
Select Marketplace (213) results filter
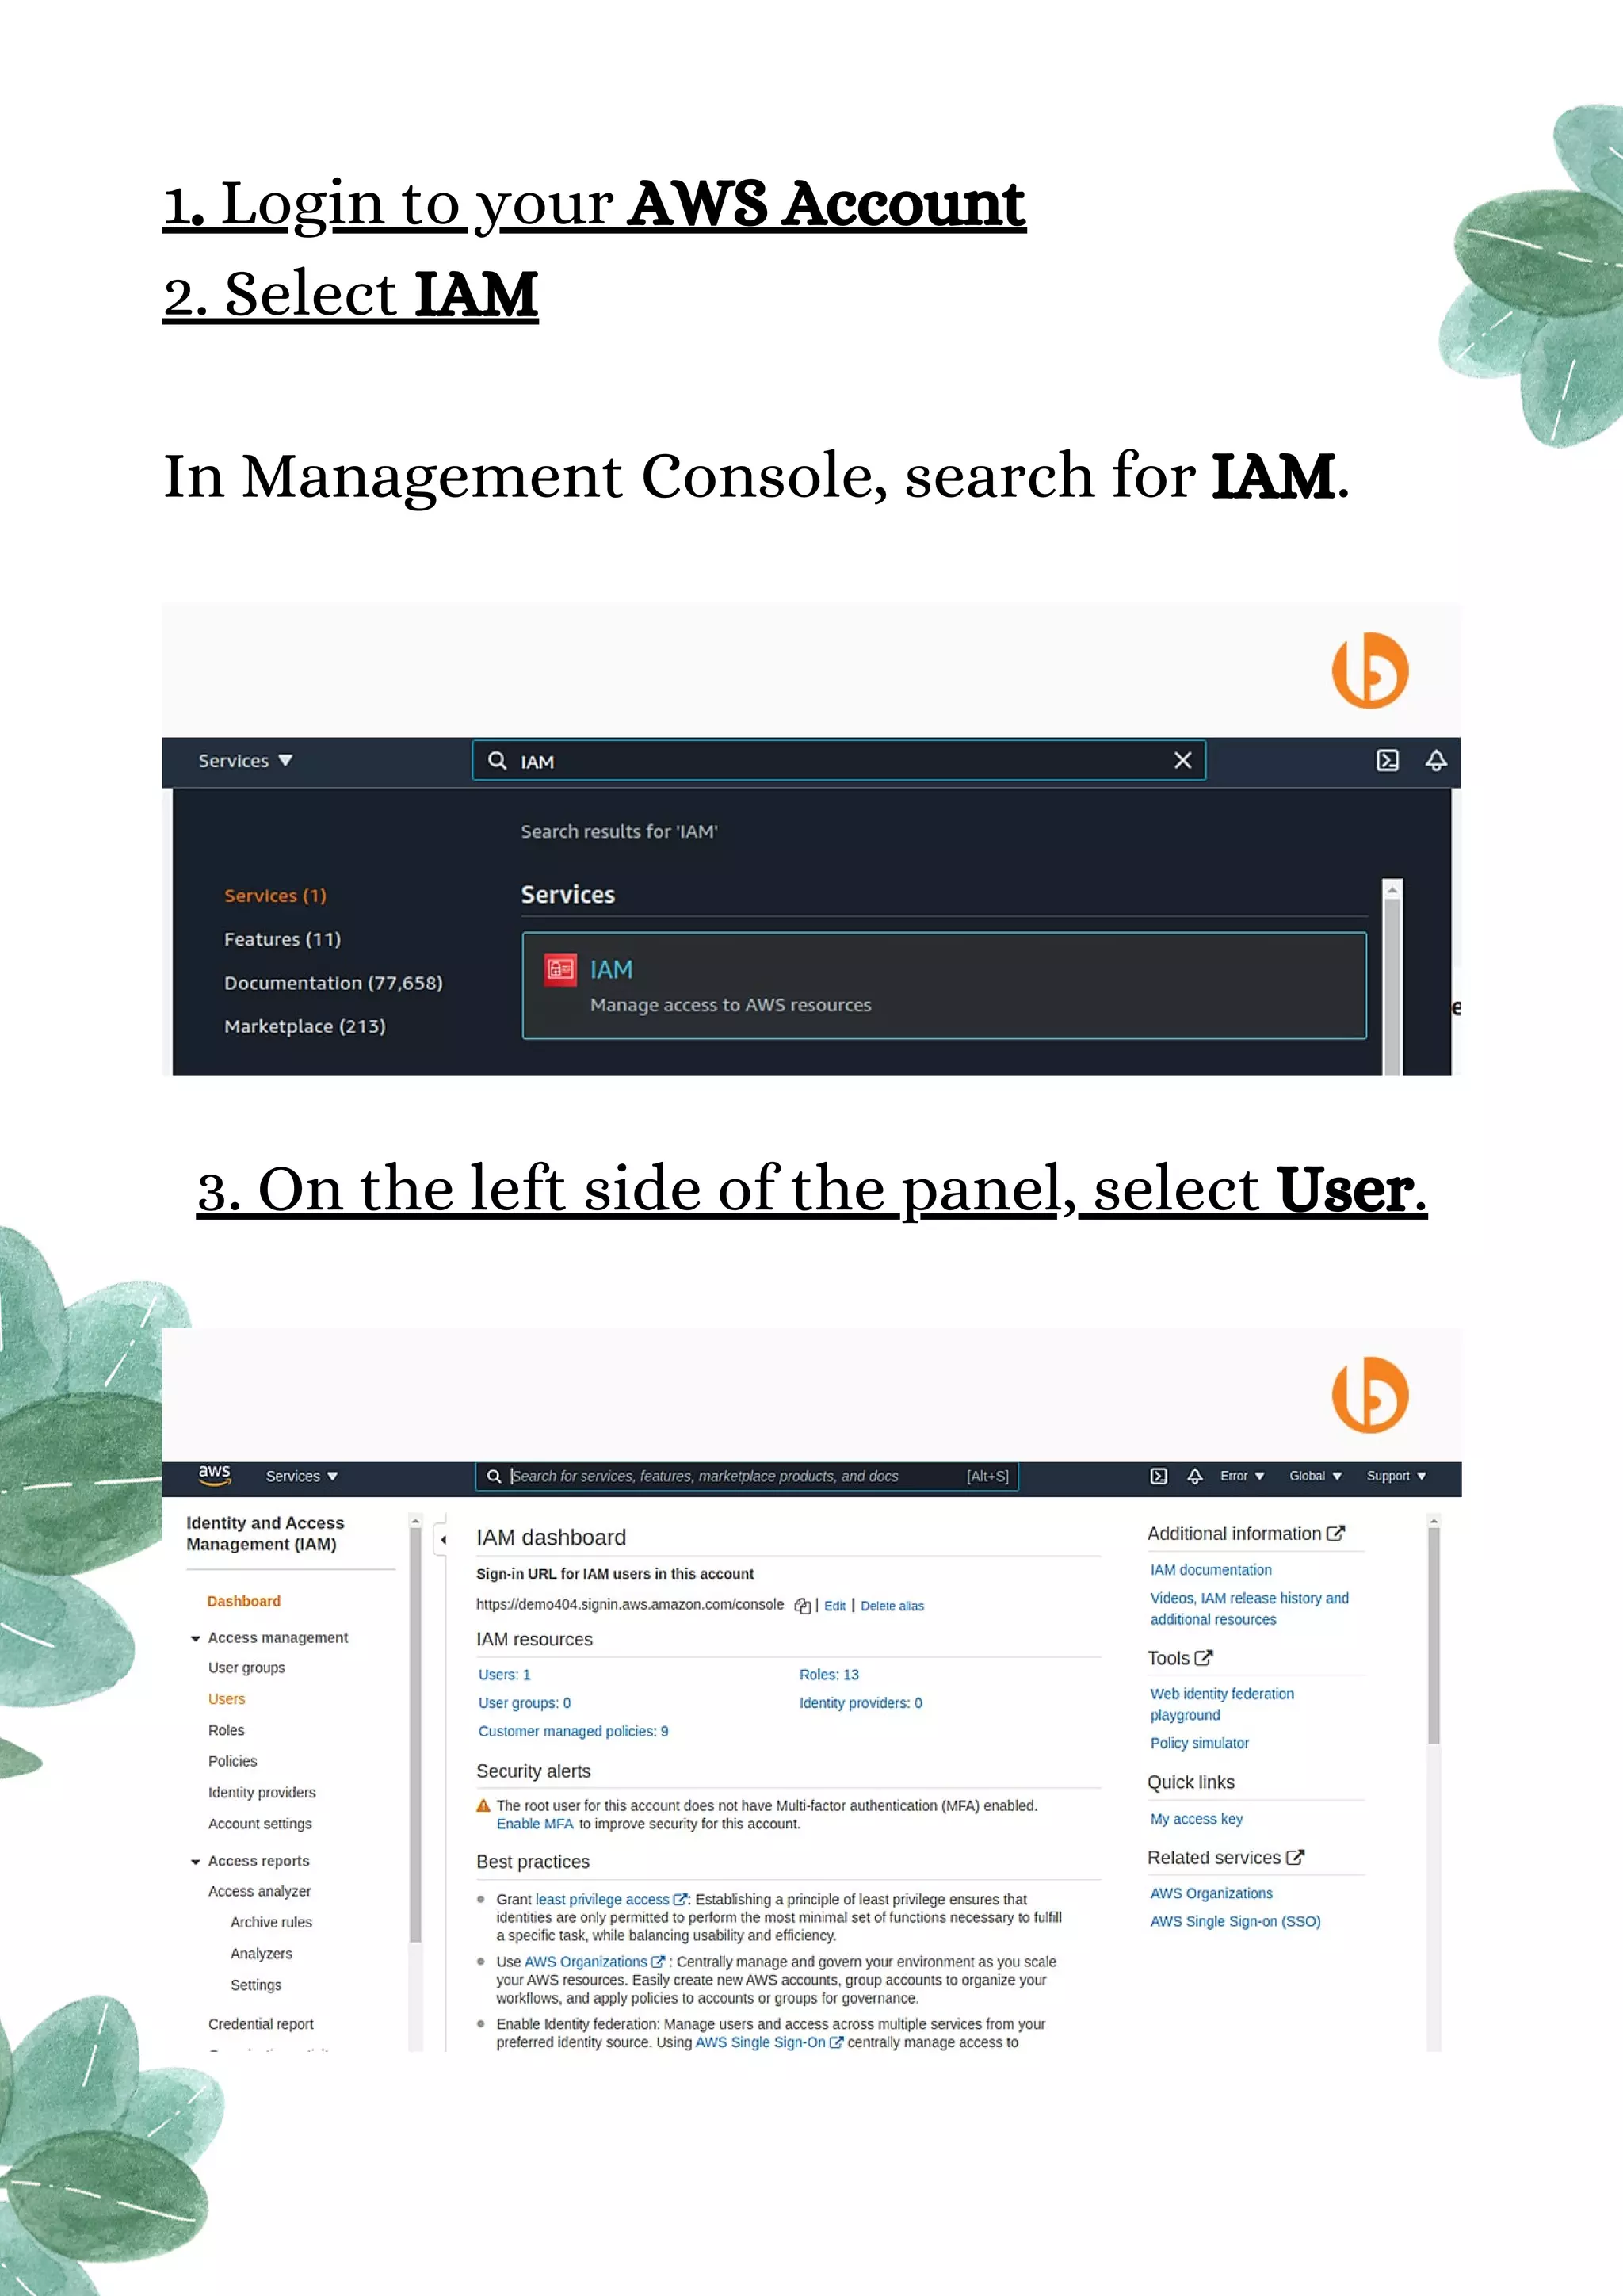[x=305, y=1027]
